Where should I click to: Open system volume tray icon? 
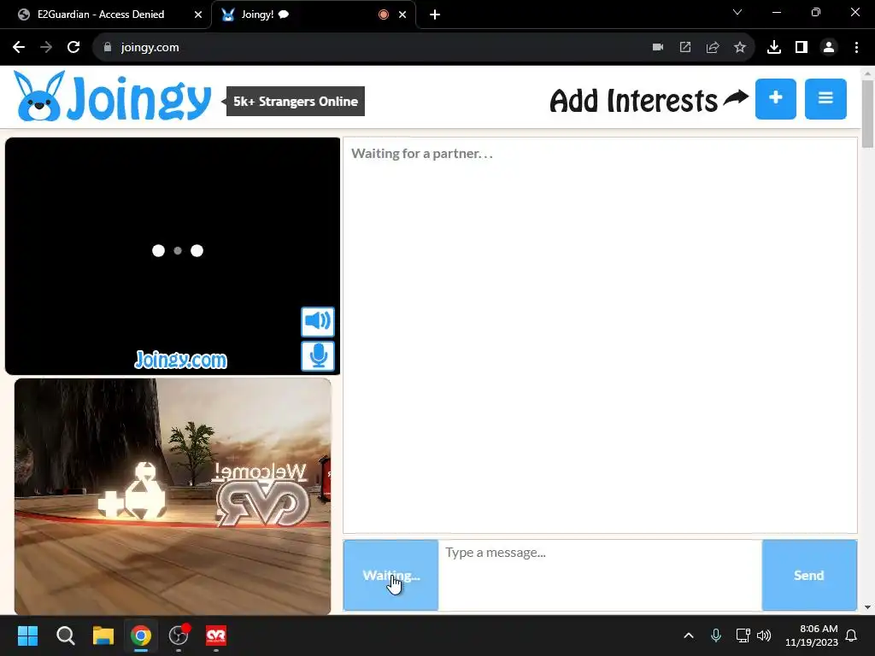pyautogui.click(x=764, y=635)
